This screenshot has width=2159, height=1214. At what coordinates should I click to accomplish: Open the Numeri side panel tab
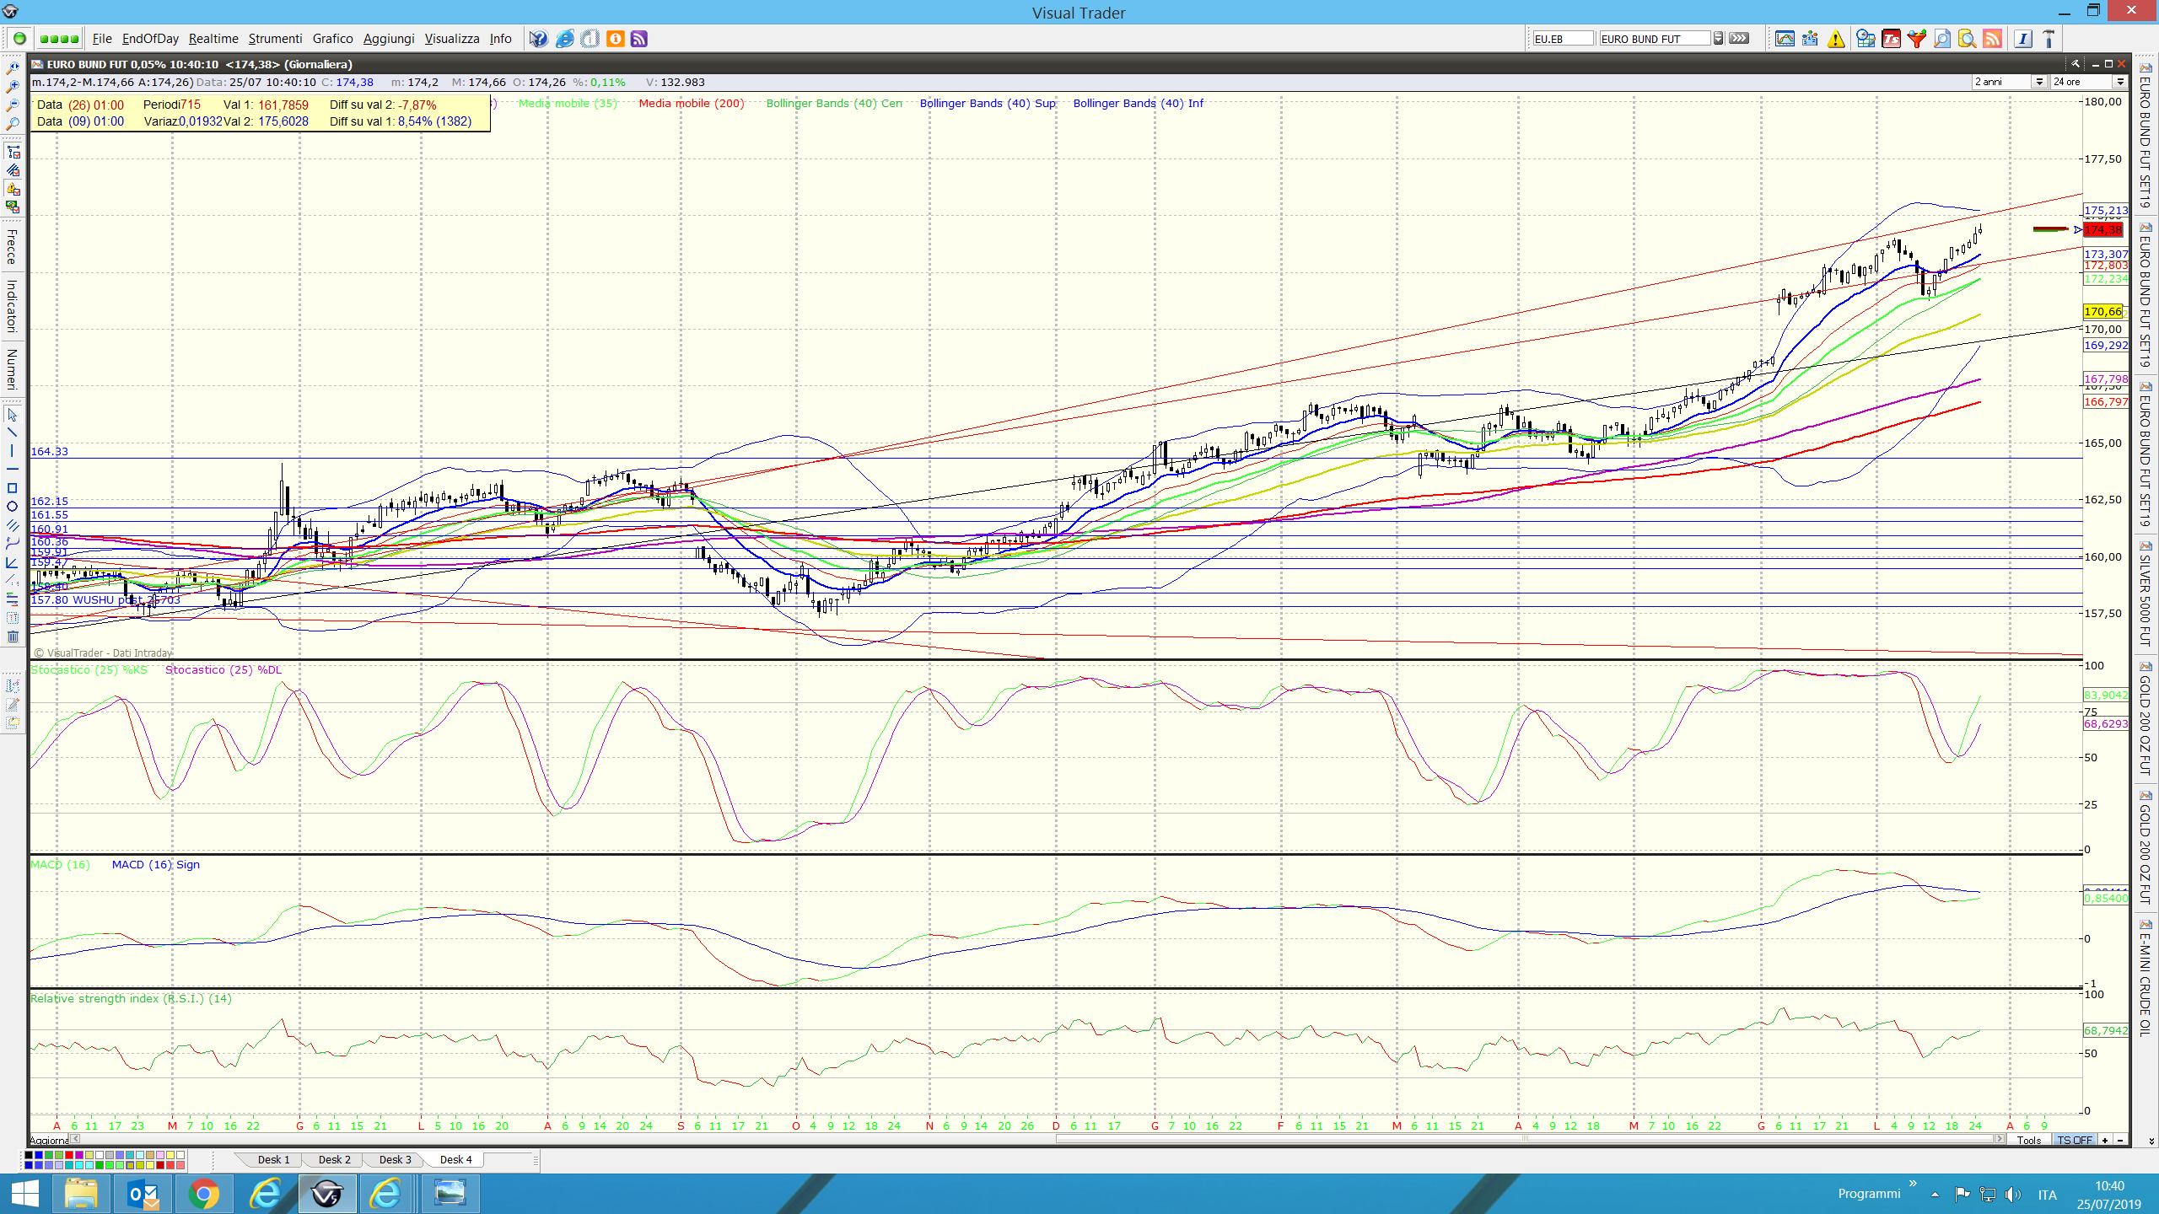12,369
